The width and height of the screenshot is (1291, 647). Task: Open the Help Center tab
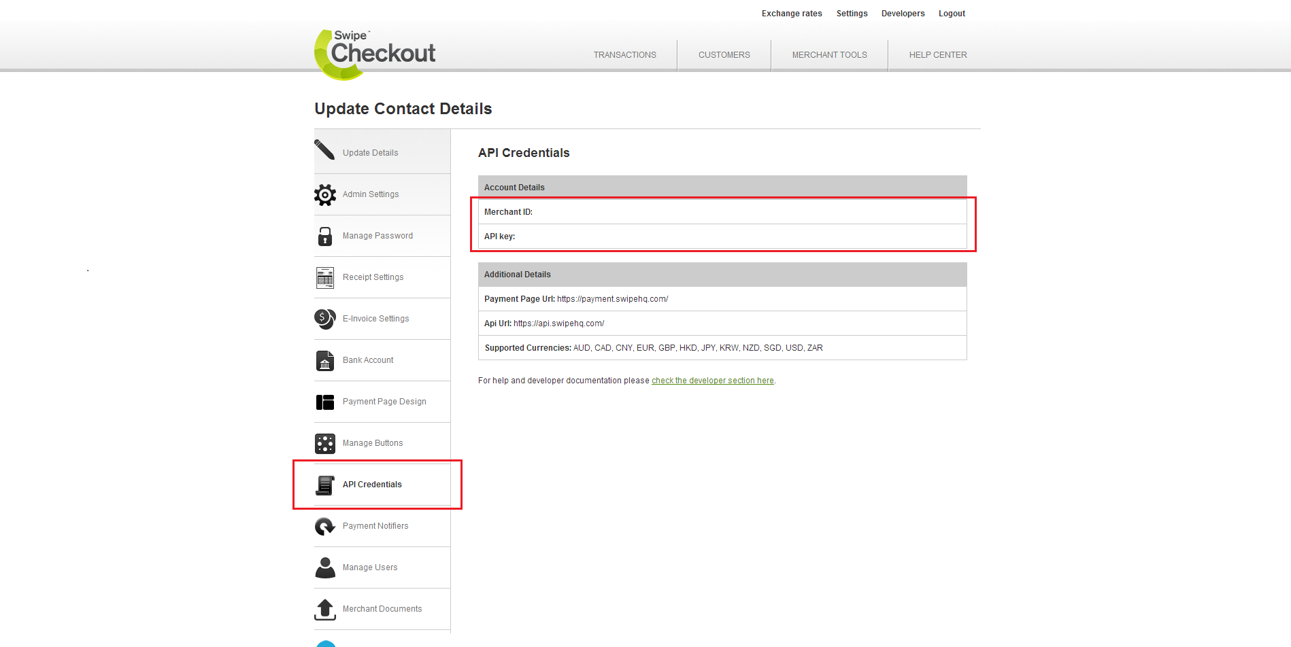click(937, 55)
